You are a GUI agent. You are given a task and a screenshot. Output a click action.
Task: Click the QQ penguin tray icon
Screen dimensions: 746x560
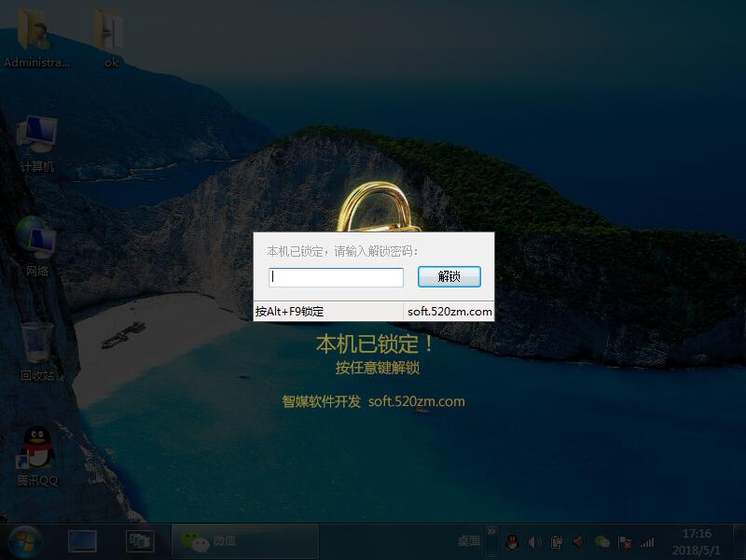pos(512,541)
